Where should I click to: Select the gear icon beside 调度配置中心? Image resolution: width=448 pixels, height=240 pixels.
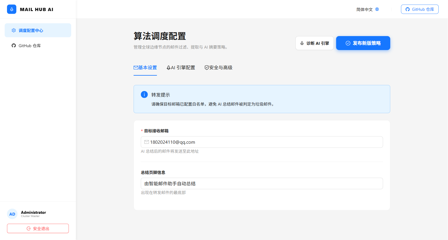click(x=13, y=30)
